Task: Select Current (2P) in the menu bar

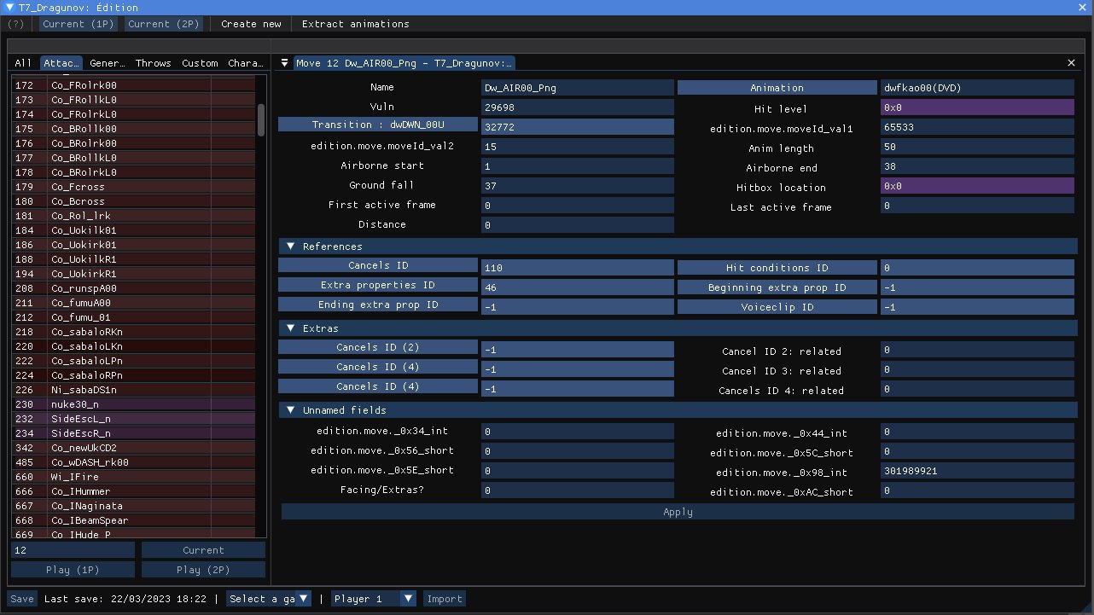Action: 163,24
